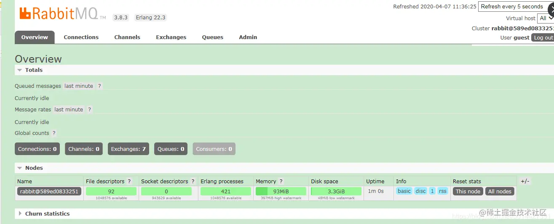Open node rabbit@589ed0833251 details
This screenshot has width=554, height=224.
(49, 191)
